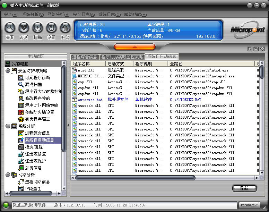Sort by the 启动方式 column header
269x212 pixels.
[119, 64]
